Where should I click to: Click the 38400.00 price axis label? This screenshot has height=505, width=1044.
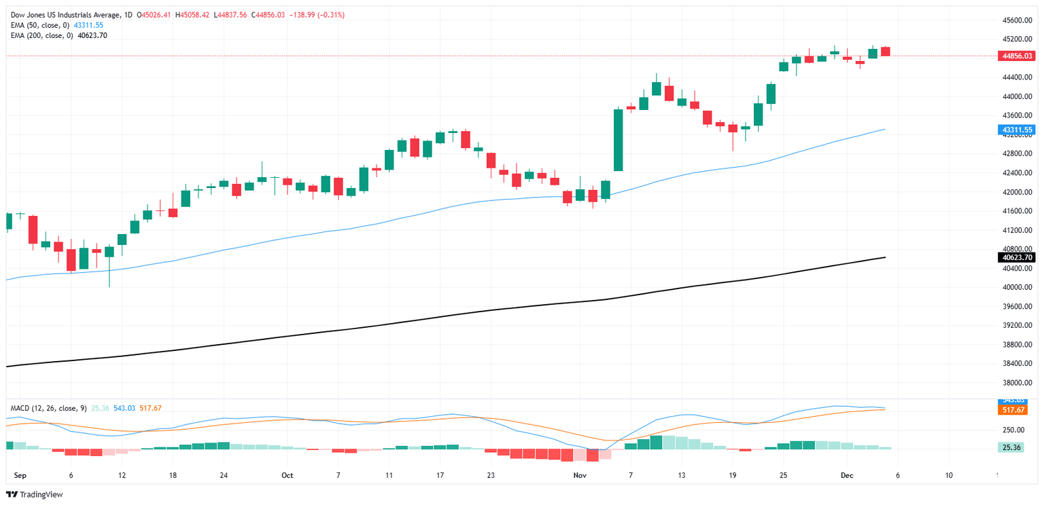[1016, 363]
